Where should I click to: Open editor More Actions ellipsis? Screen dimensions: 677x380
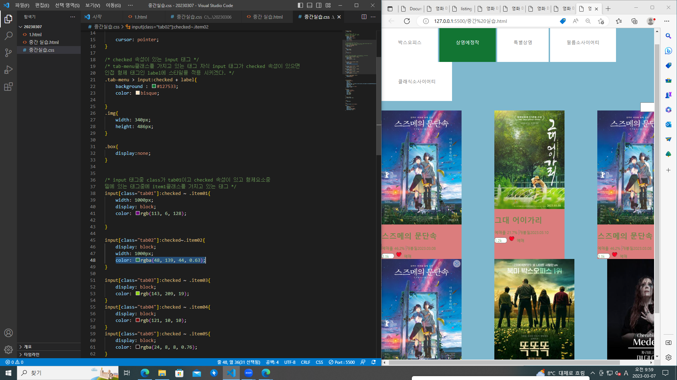[373, 17]
